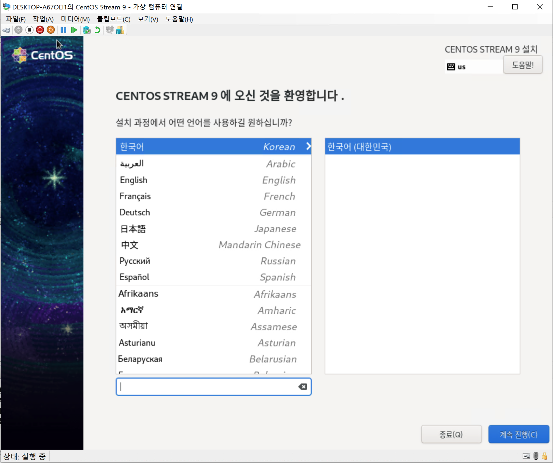
Task: Open the 파일(F) menu
Action: tap(16, 19)
